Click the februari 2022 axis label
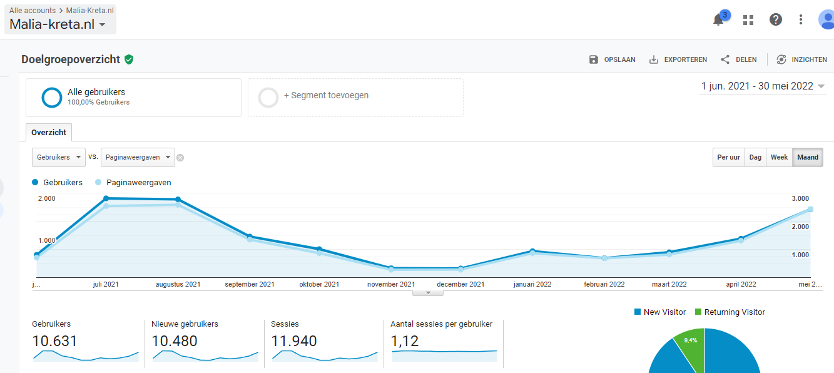Screen dimensions: 834x373 click(x=604, y=284)
